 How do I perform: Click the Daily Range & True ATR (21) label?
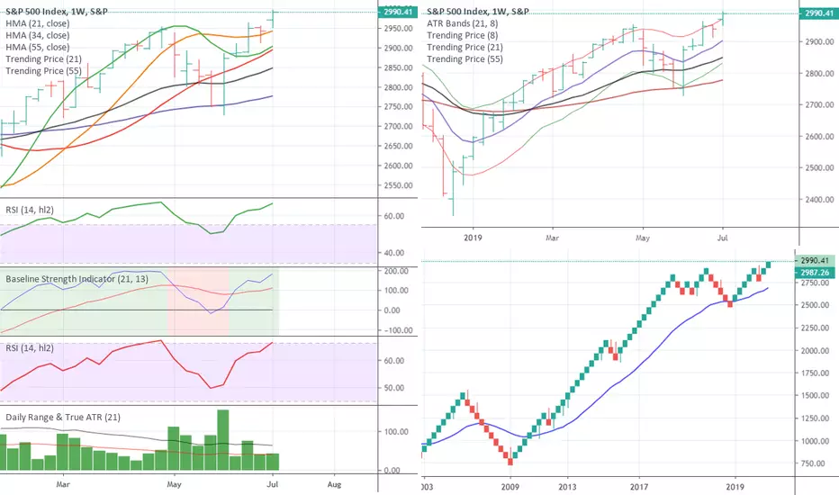click(x=63, y=418)
